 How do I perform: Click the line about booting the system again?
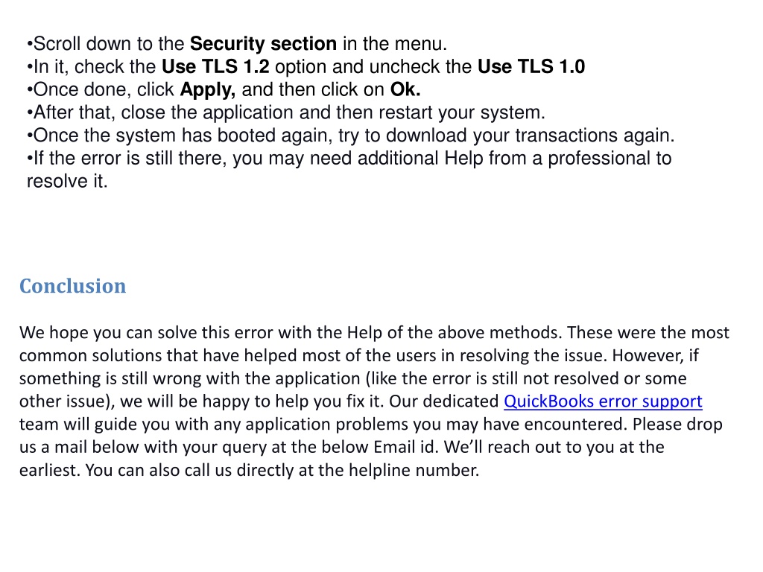[x=351, y=136]
